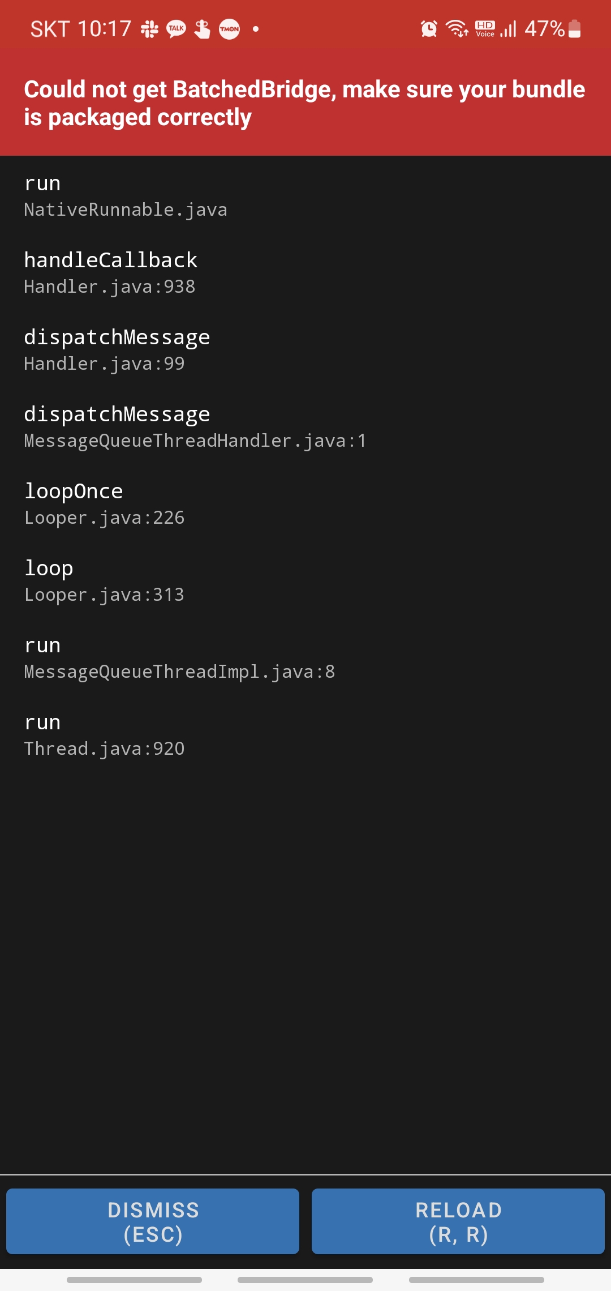611x1291 pixels.
Task: Tap the battery indicator icon
Action: [x=575, y=28]
